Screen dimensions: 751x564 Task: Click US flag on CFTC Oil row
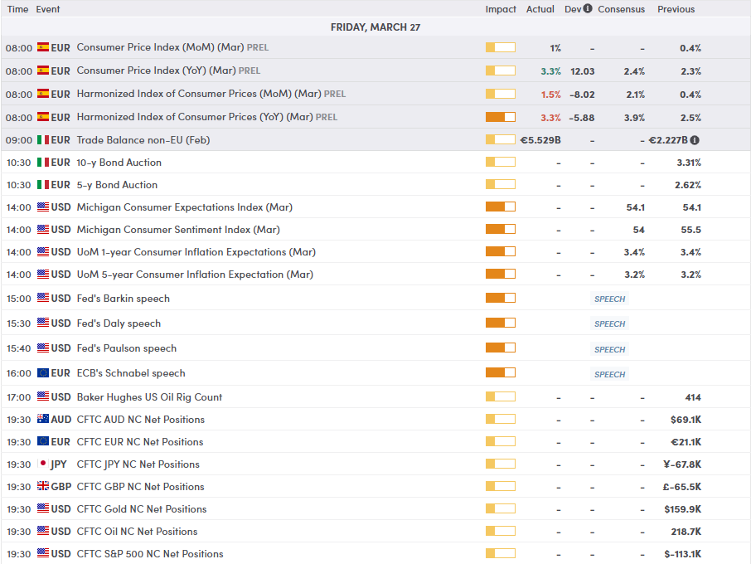(x=43, y=531)
